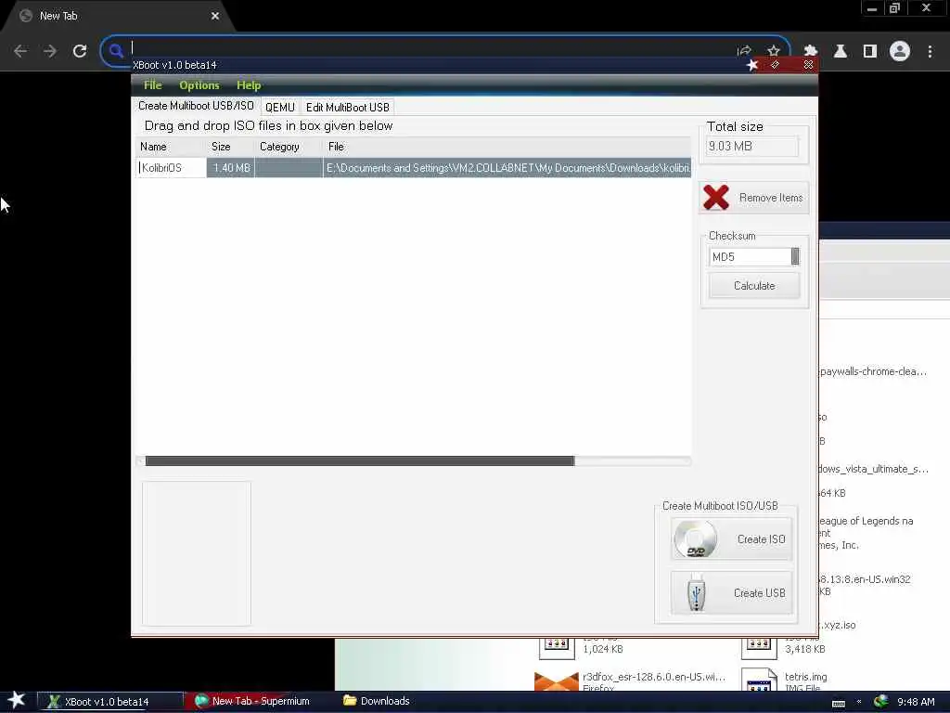Click the Create ISO button

(x=731, y=539)
